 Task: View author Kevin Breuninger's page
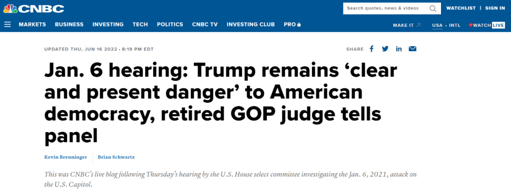pyautogui.click(x=65, y=157)
